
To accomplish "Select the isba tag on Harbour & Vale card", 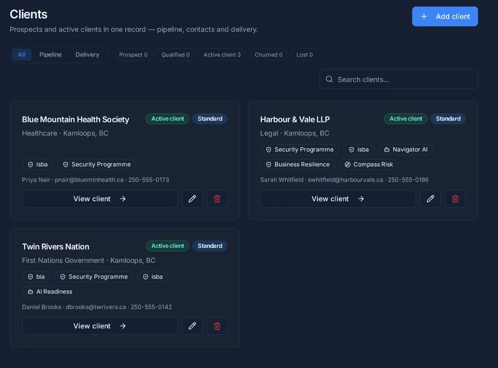I will point(358,150).
